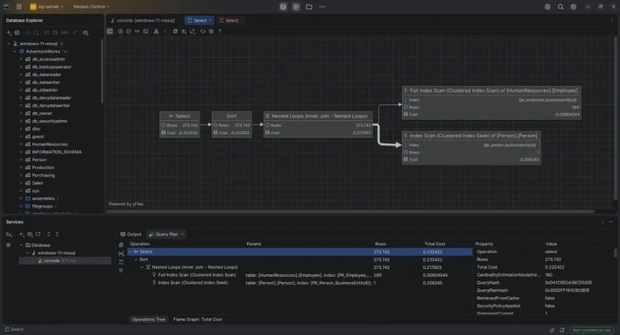Click the database tool icon in title bar
Screen dimensions: 620x335
(x=283, y=7)
